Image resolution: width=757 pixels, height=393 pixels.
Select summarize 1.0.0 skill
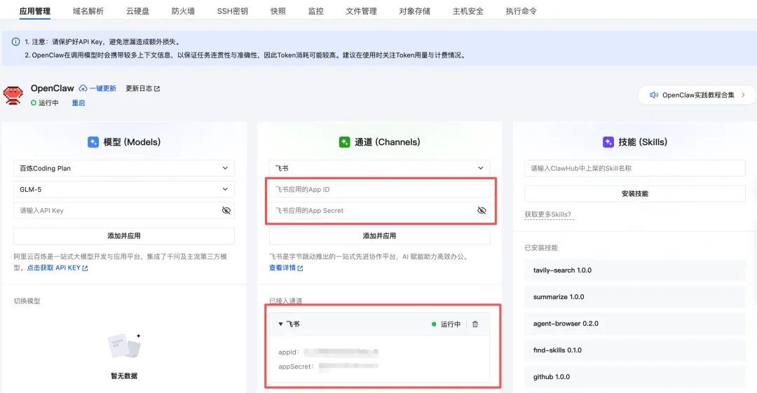(x=635, y=297)
